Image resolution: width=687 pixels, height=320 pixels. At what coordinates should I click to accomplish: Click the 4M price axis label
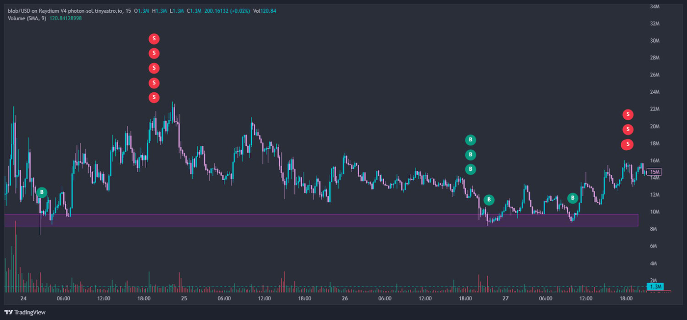pyautogui.click(x=654, y=264)
